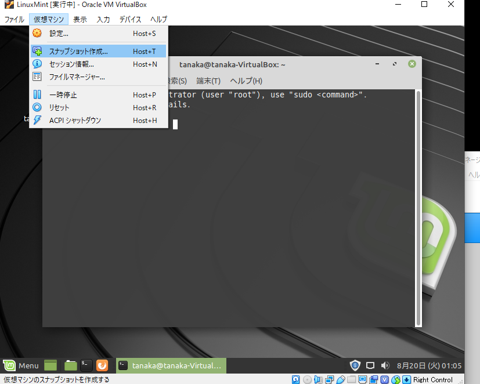This screenshot has width=480, height=384.
Task: Open the VirtualBox ヘルプ menu
Action: (x=158, y=19)
